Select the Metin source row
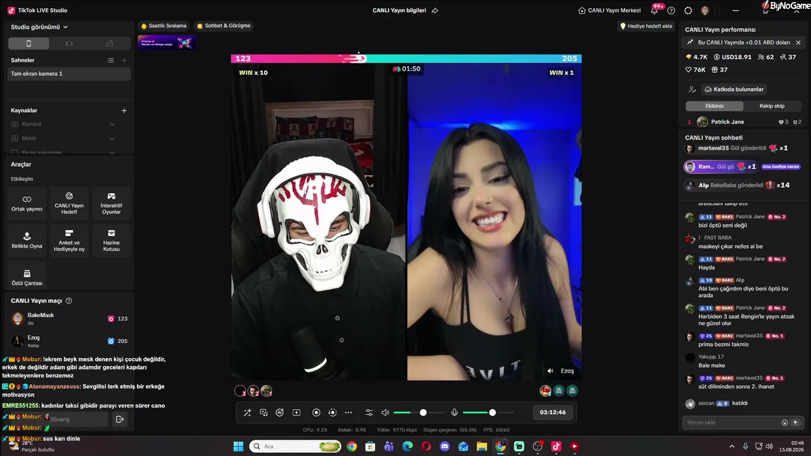 pos(70,139)
